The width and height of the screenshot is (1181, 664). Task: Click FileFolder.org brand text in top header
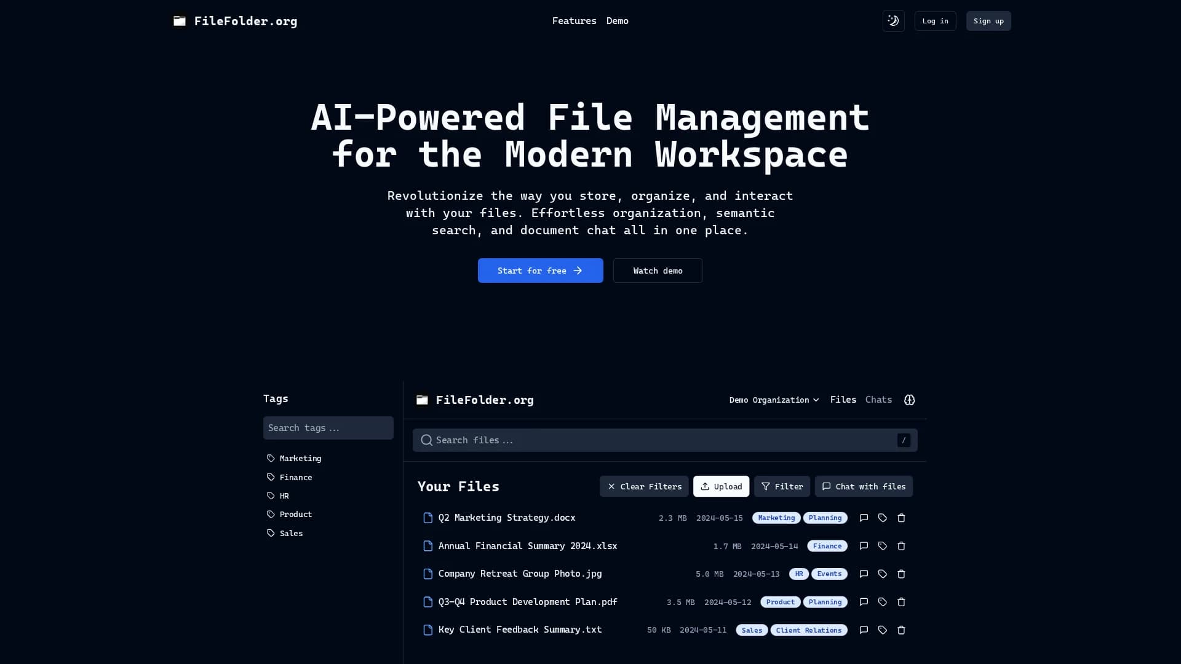(x=245, y=21)
